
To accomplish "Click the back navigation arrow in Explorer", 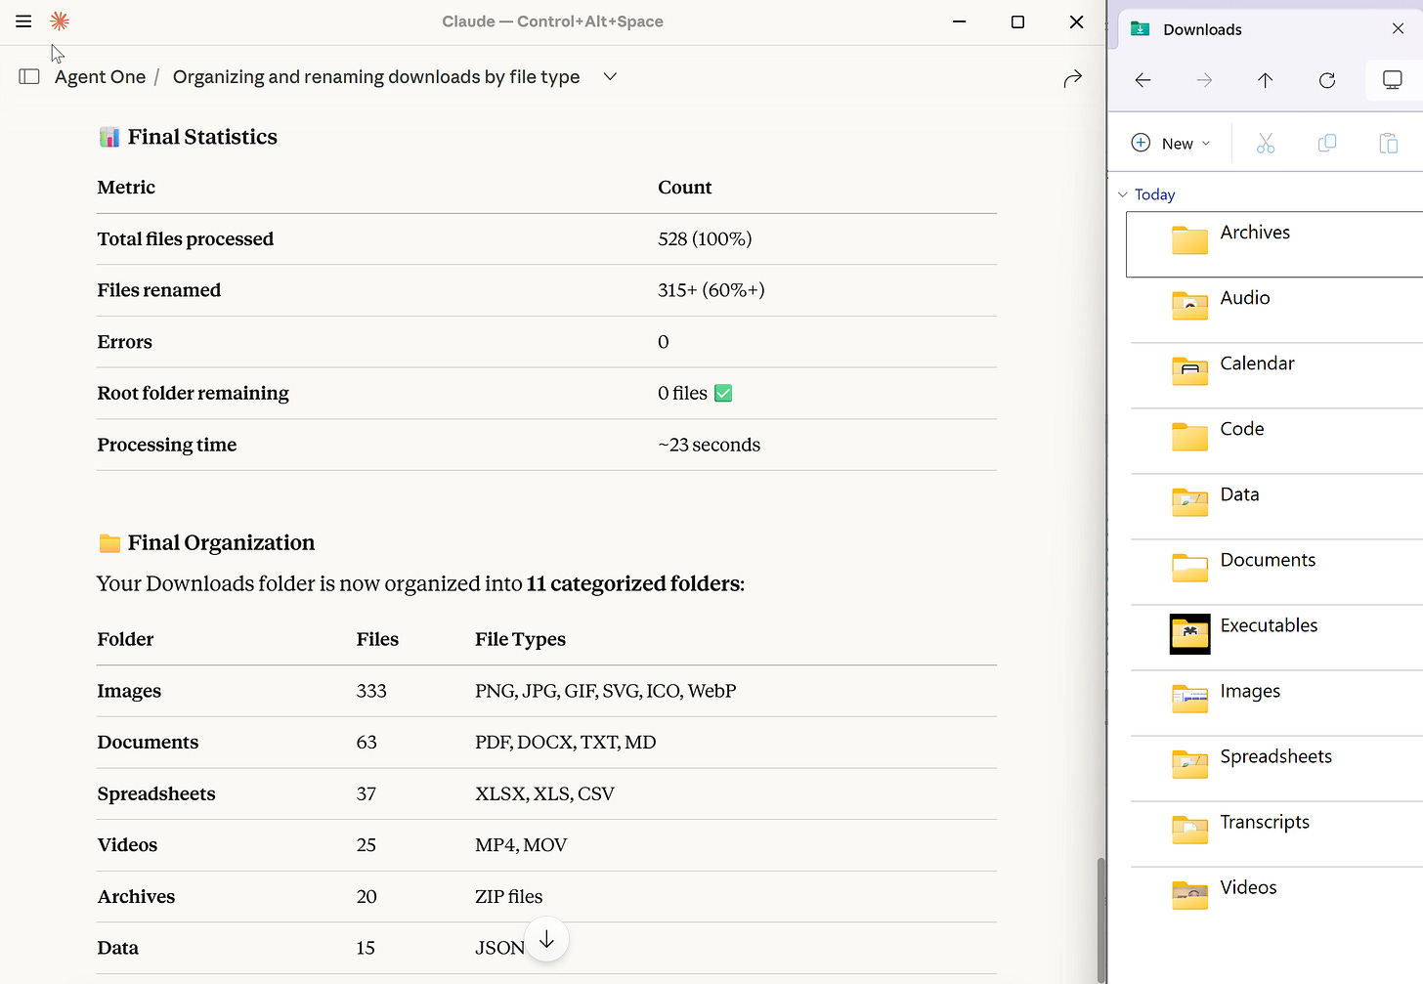I will click(1143, 80).
